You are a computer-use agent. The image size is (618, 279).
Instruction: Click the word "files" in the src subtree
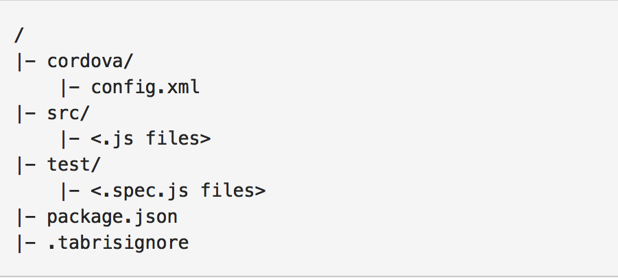173,138
